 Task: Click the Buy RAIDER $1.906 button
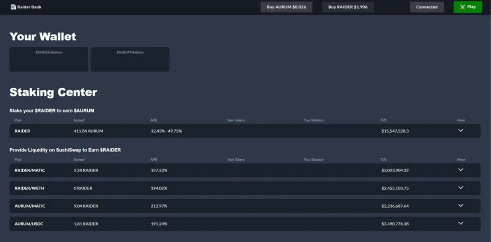(347, 7)
